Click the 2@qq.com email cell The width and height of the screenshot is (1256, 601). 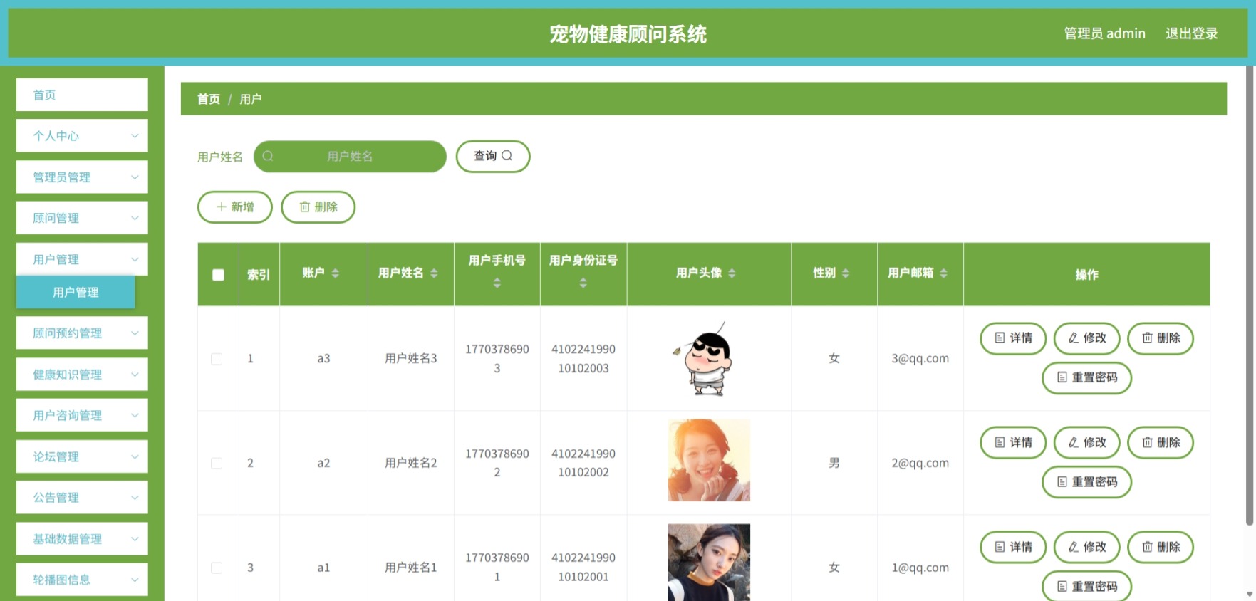(920, 464)
